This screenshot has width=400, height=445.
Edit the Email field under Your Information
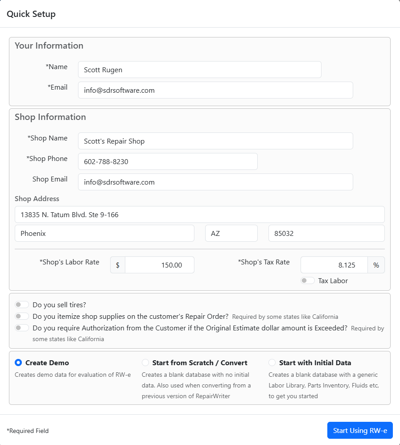(x=215, y=90)
